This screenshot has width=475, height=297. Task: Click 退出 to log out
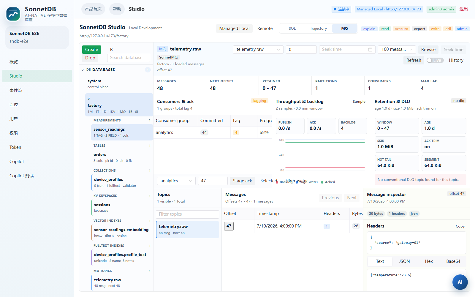coord(463,9)
